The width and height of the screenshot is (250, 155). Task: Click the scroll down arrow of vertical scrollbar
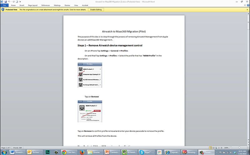tap(248, 140)
